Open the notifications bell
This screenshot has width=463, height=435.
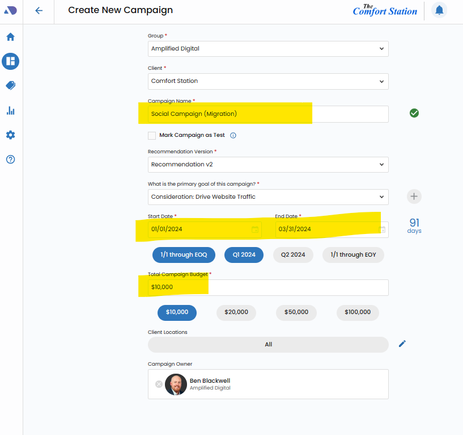tap(439, 10)
